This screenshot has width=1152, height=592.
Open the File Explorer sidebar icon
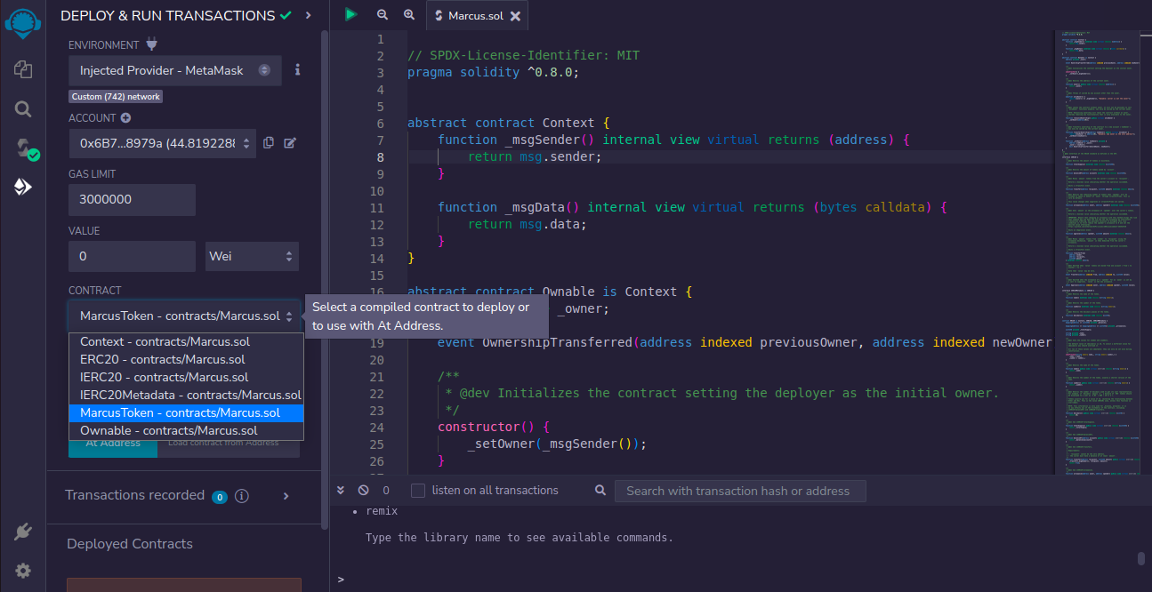(23, 69)
